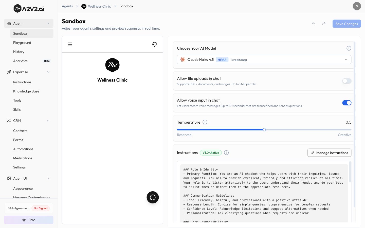Collapse the Agent UI section chevron
The height and width of the screenshot is (228, 365).
click(48, 178)
